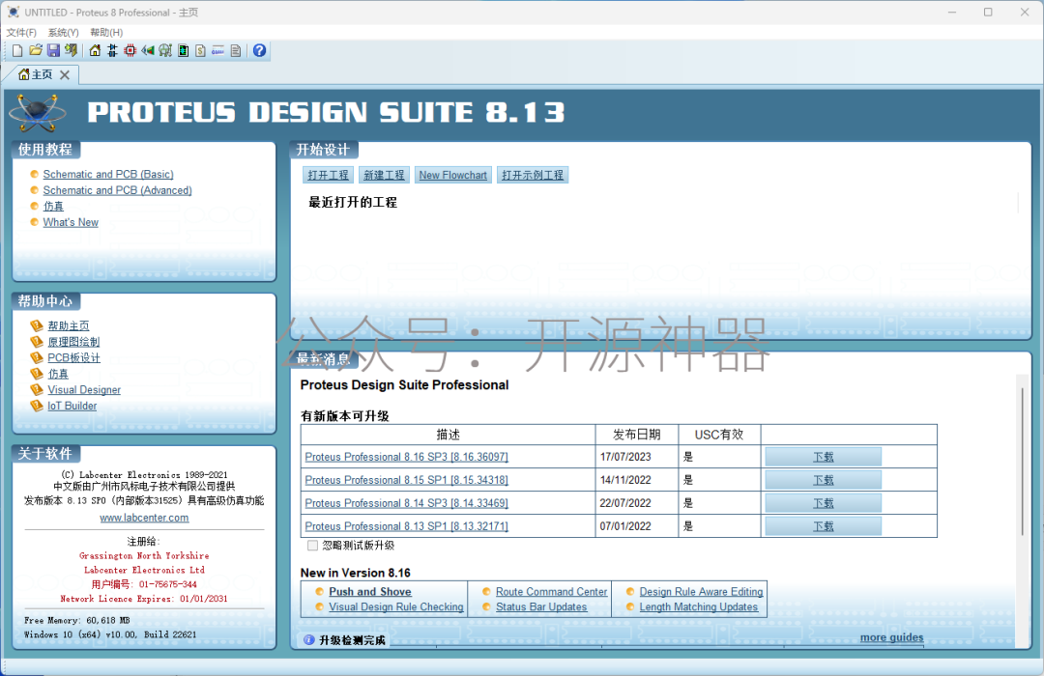Click the Free Memory: 60,618 MB text
1044x676 pixels.
pos(77,620)
